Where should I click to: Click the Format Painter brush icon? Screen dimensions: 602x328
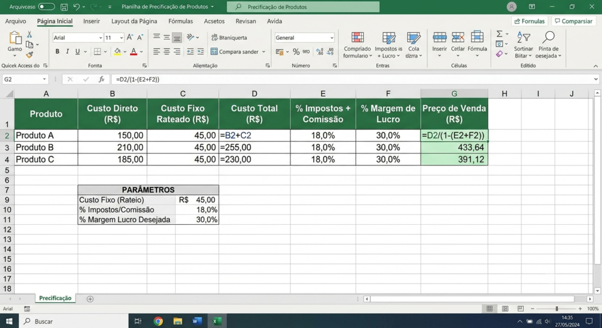(x=29, y=55)
